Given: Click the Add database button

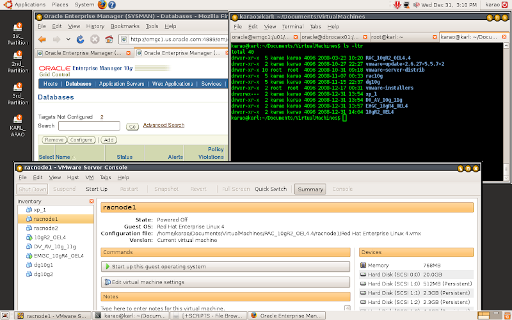Looking at the screenshot, I should (109, 140).
